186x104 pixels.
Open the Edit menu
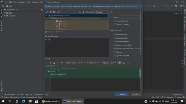10,2
